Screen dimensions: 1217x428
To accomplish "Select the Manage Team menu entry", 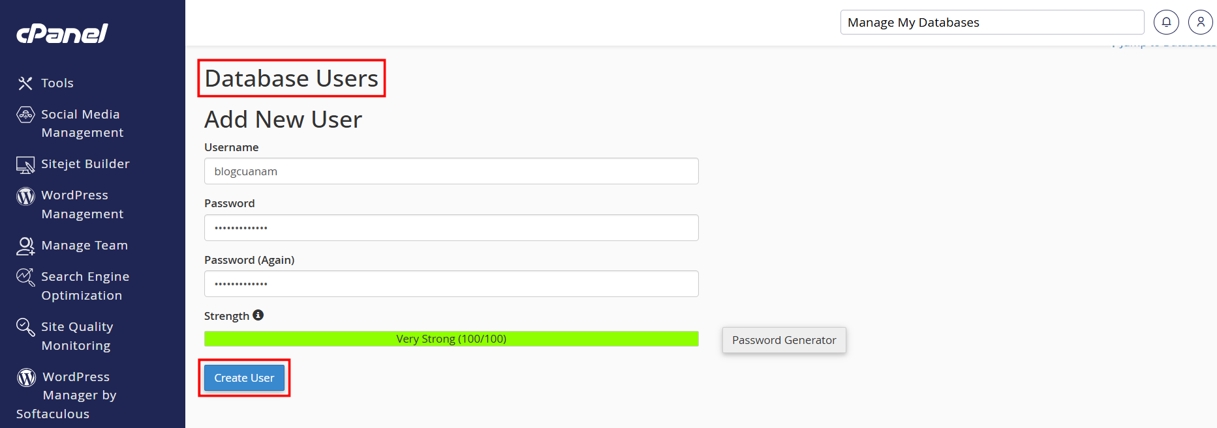I will [85, 246].
